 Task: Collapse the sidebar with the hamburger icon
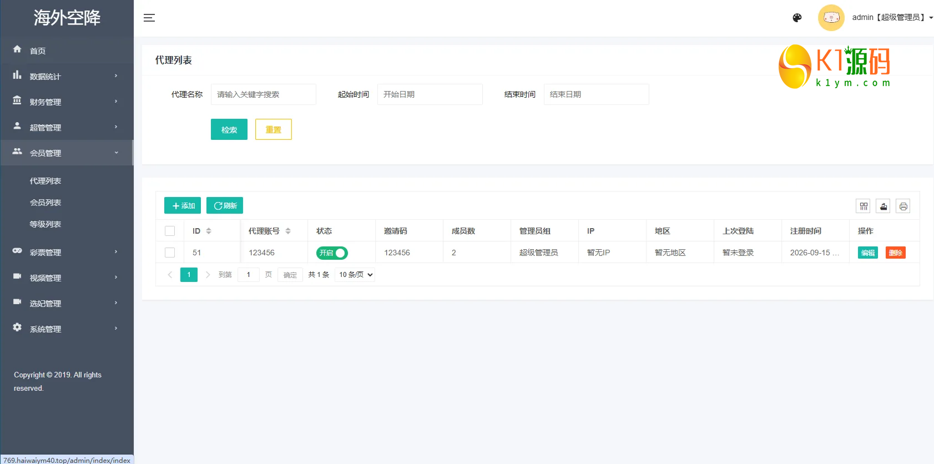point(149,18)
